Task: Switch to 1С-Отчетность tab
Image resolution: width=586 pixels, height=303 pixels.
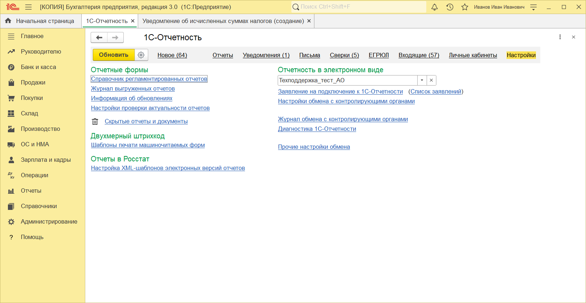Action: (106, 21)
